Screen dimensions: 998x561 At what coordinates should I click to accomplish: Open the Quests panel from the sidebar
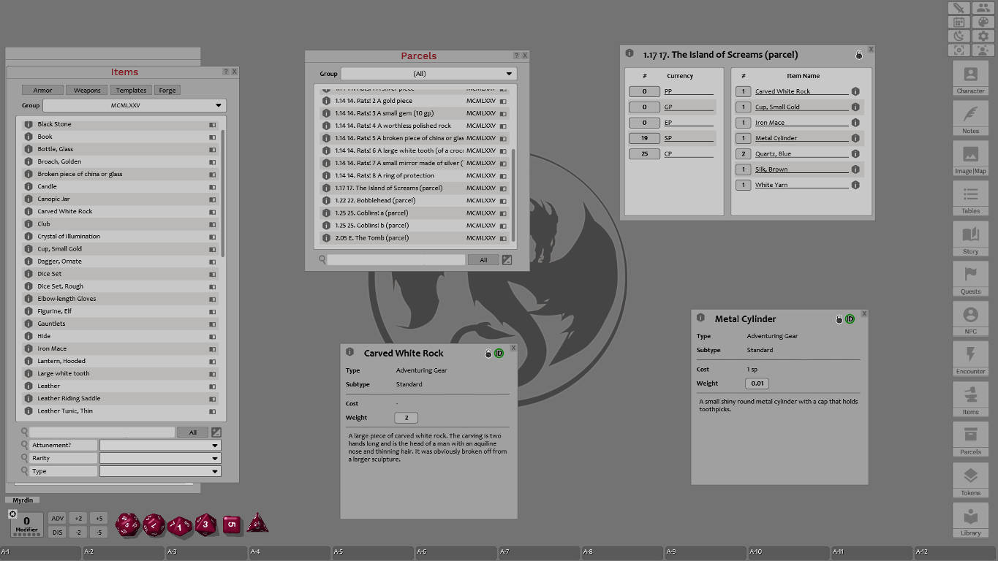pos(970,278)
